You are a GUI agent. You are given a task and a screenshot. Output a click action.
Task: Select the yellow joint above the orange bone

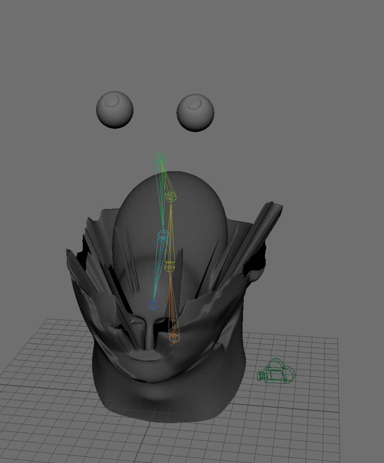tap(170, 266)
